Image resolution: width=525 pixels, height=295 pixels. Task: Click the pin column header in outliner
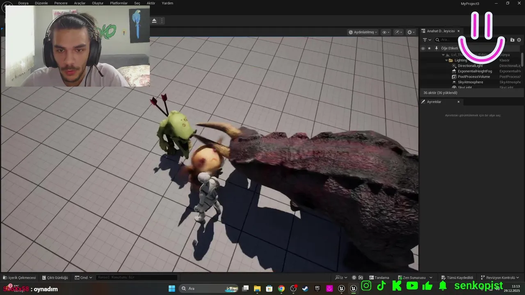436,48
